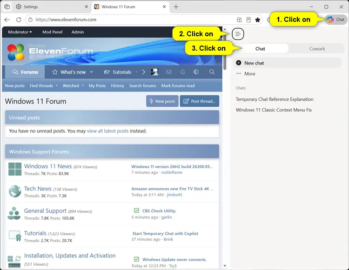
Task: Click the Copilot sidebar menu toggle icon
Action: pos(238,34)
